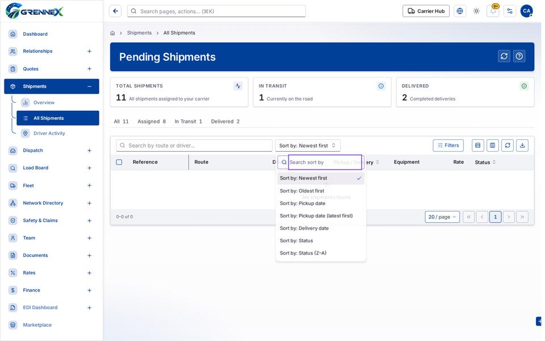Select Sort by: Pickup date (latest first)

pos(321,216)
